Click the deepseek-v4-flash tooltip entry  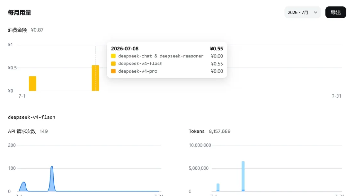pyautogui.click(x=167, y=64)
